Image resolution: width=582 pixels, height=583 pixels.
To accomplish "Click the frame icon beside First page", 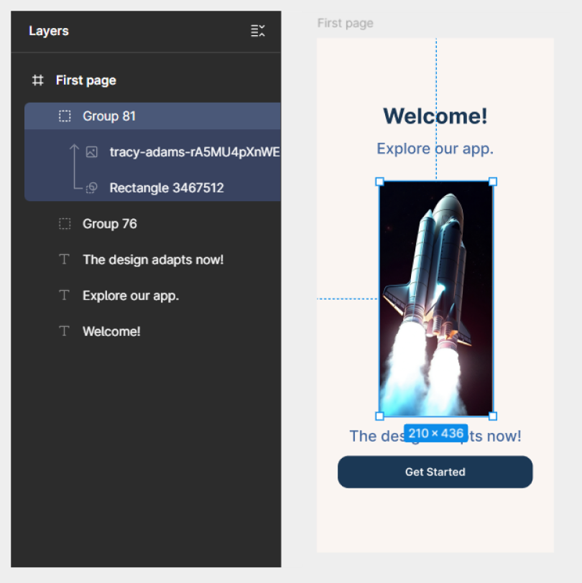I will pyautogui.click(x=38, y=80).
